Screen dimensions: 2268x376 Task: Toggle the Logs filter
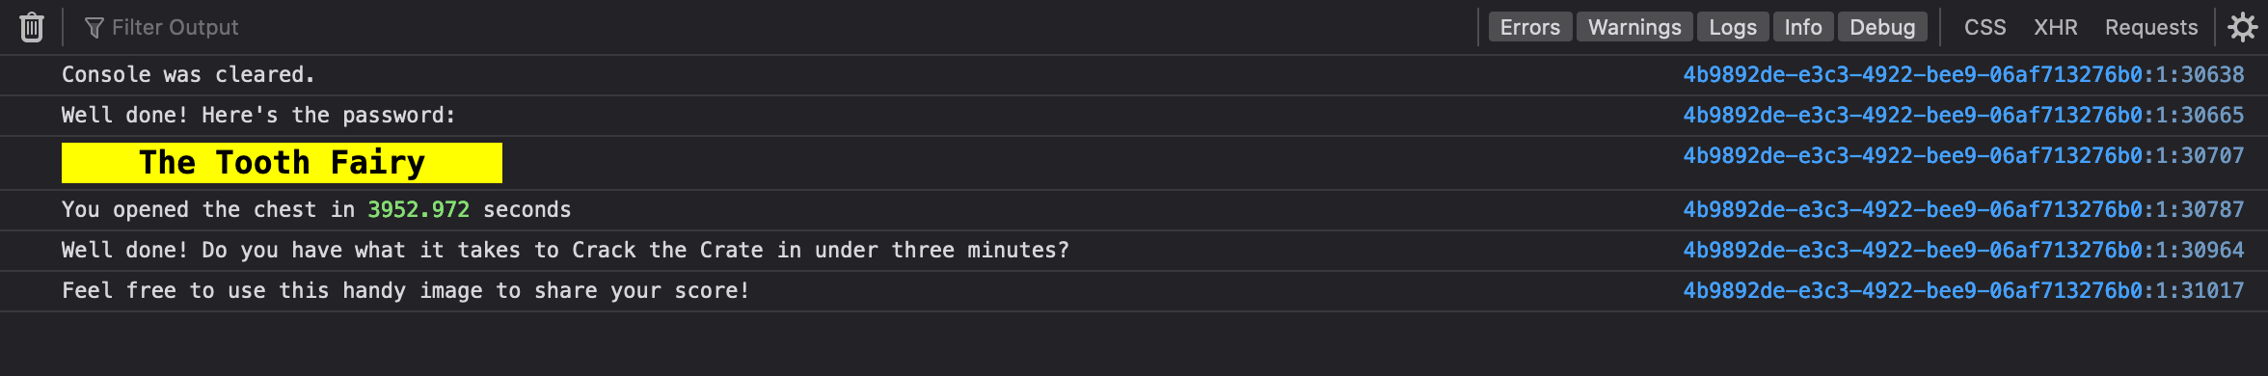pyautogui.click(x=1733, y=27)
